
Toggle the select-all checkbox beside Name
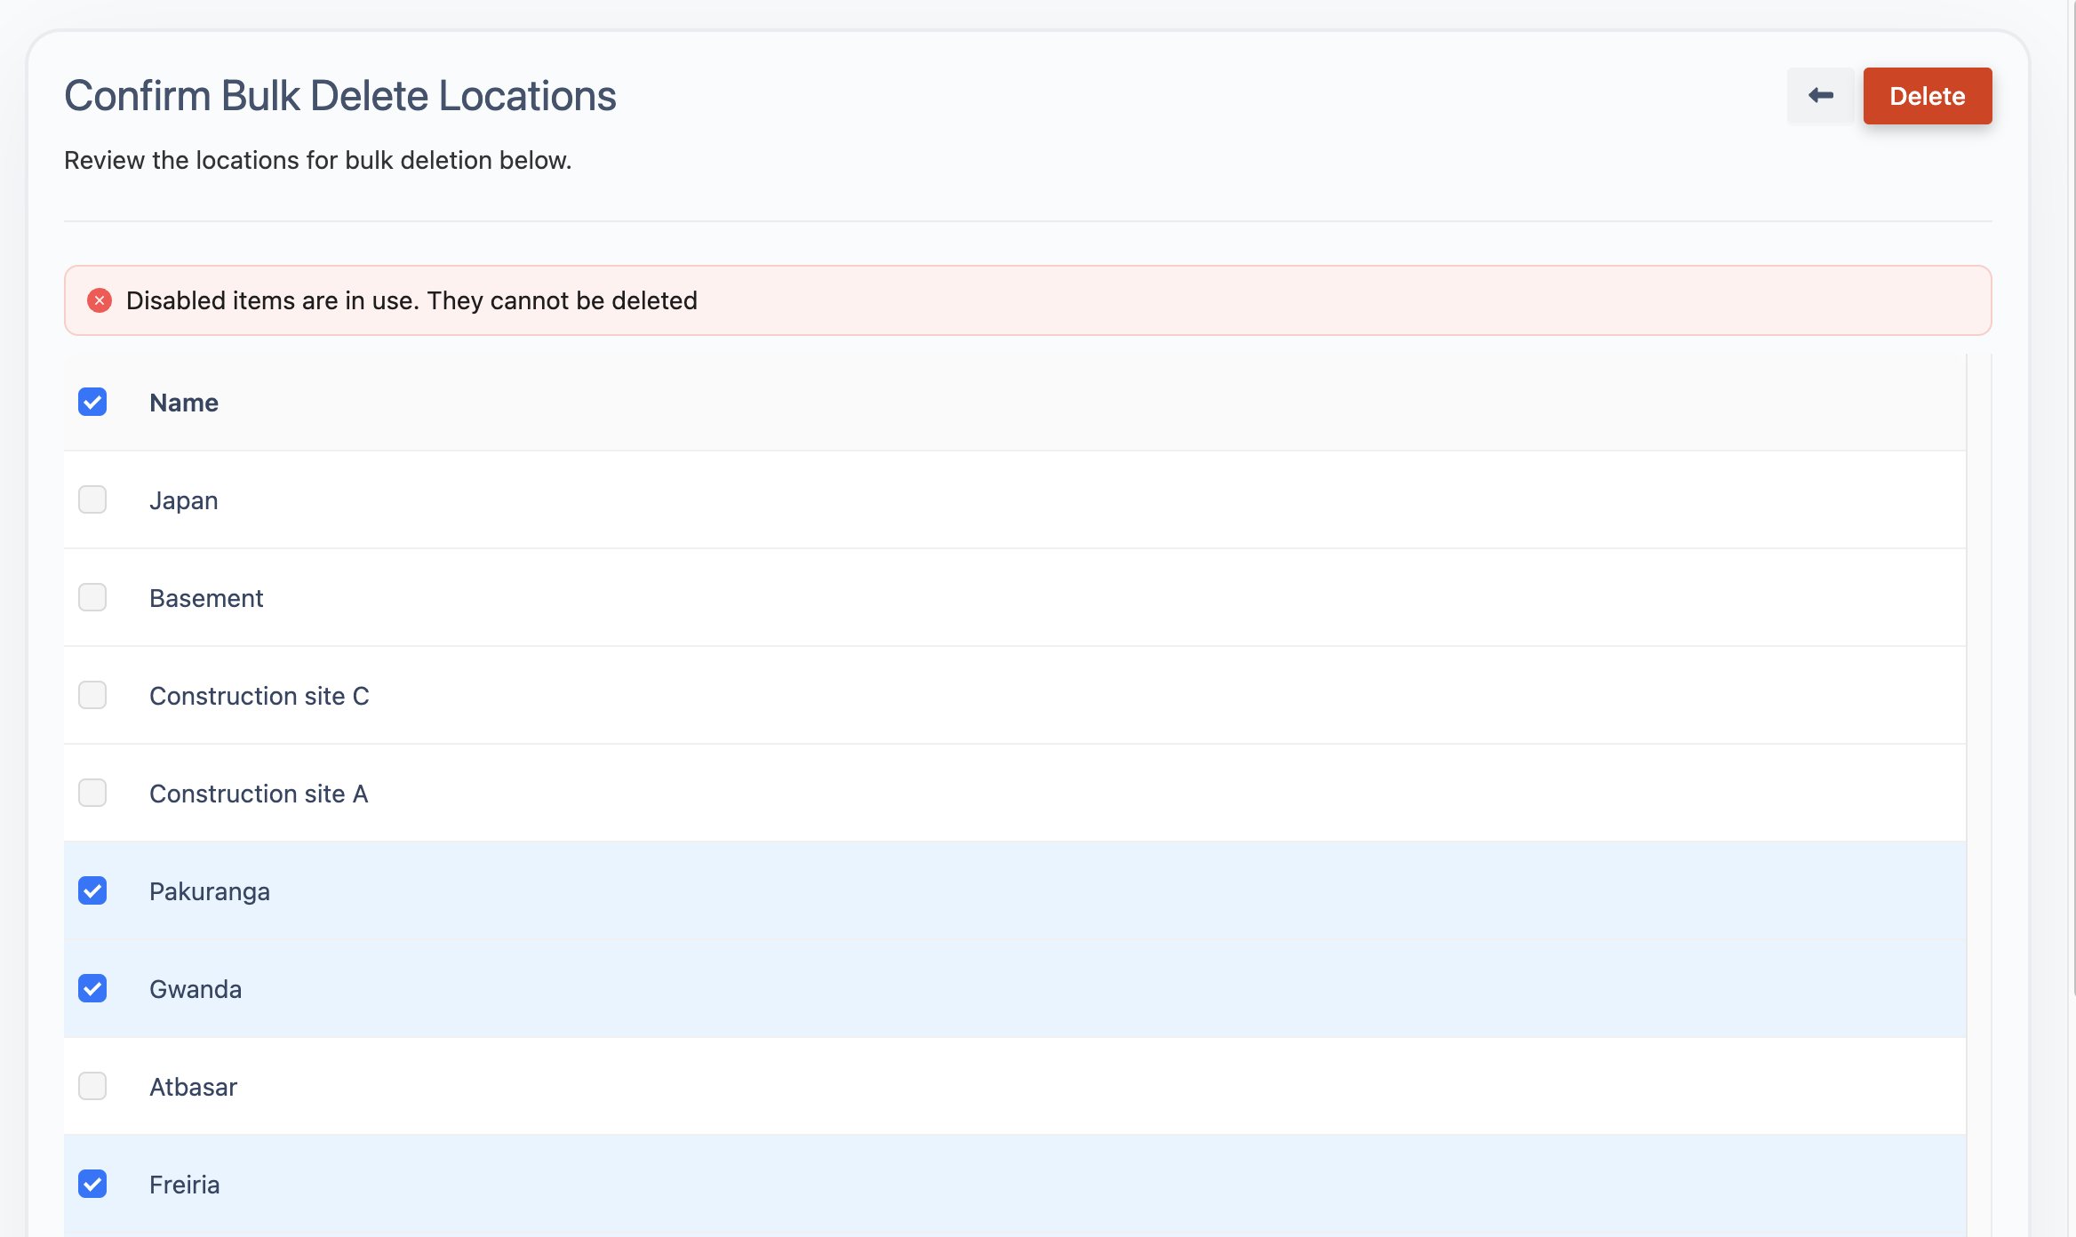[x=92, y=402]
